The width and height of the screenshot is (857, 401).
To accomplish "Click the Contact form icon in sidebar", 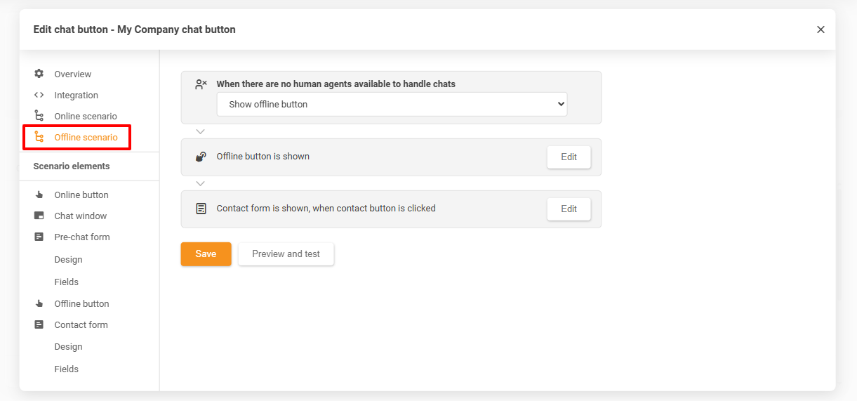I will pyautogui.click(x=39, y=324).
